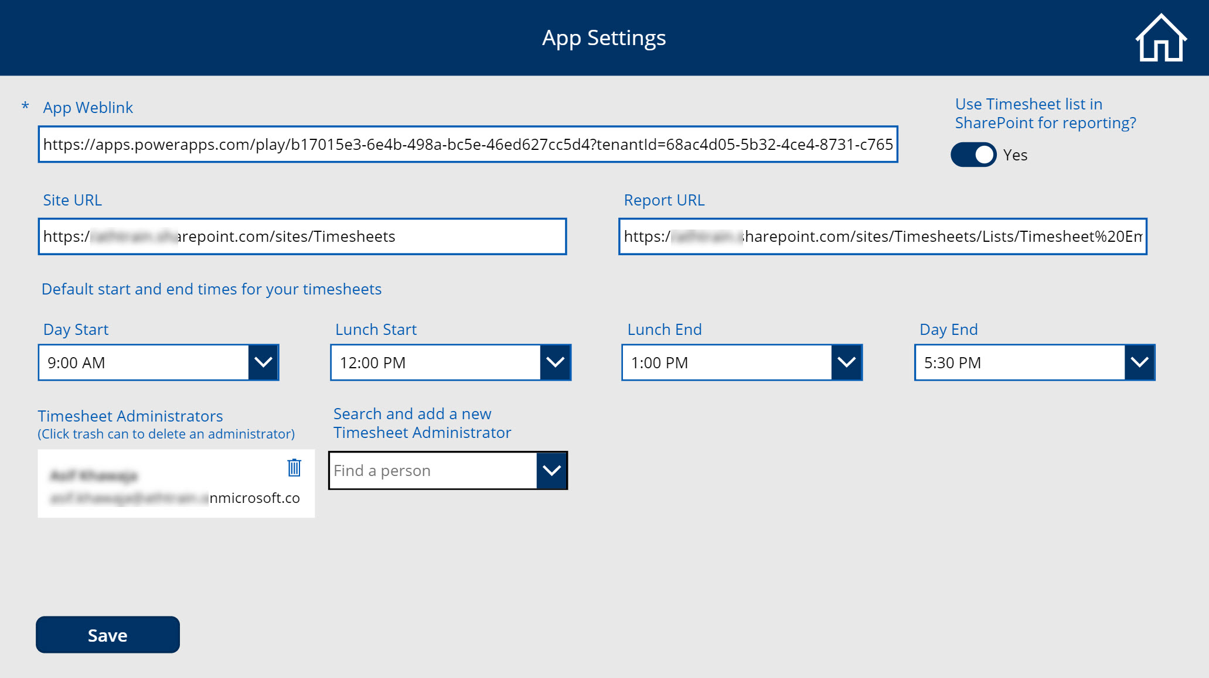This screenshot has width=1209, height=678.
Task: Expand the 'Find a person' combo box
Action: coord(551,470)
